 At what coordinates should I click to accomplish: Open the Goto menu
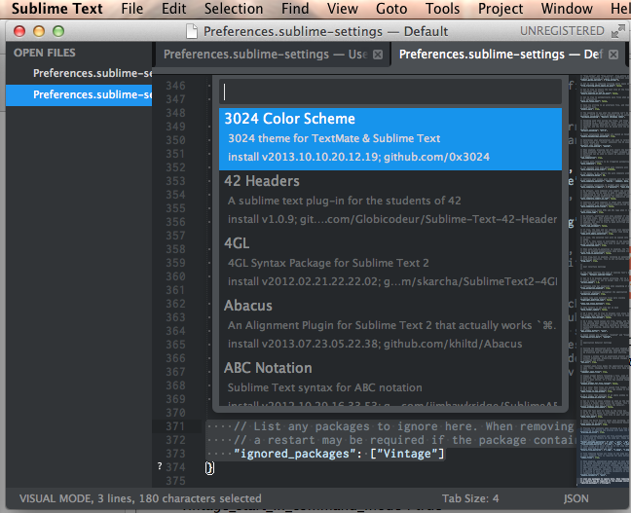[391, 9]
